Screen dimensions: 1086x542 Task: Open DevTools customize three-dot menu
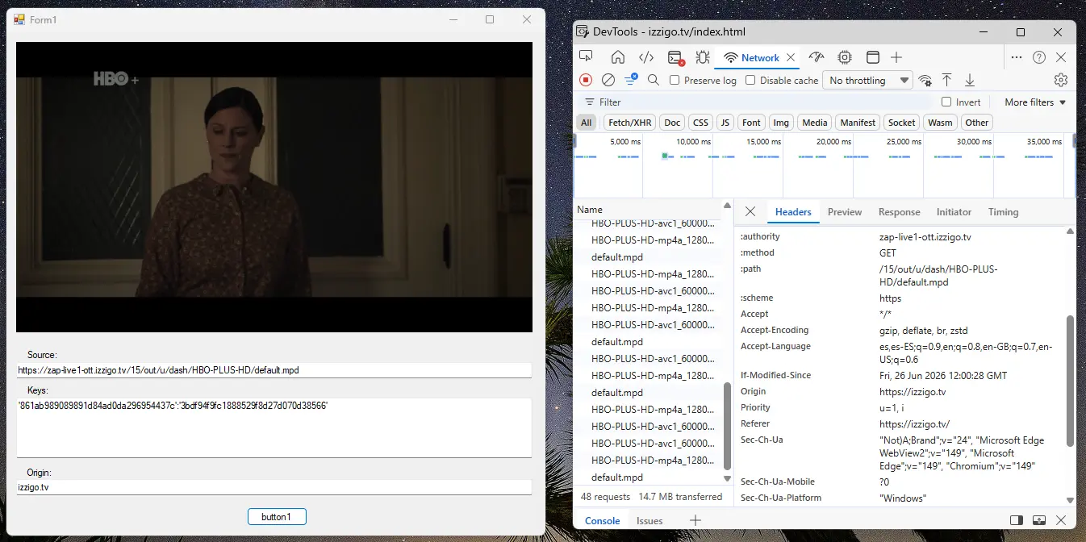pyautogui.click(x=1017, y=56)
